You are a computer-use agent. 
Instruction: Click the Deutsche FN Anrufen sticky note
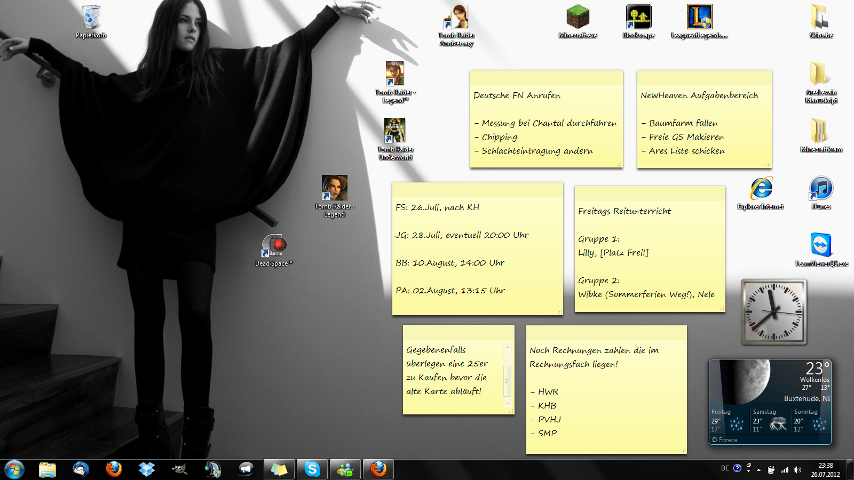[546, 123]
